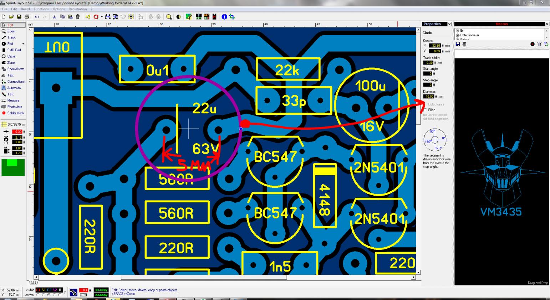Select the Pad tool
The width and height of the screenshot is (550, 300).
(x=10, y=44)
